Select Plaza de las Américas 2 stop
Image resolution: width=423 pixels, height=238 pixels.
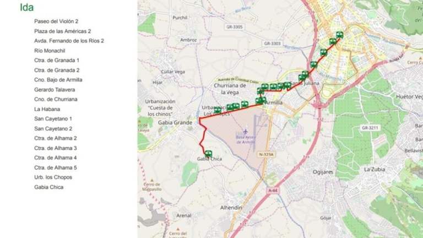[x=63, y=31]
